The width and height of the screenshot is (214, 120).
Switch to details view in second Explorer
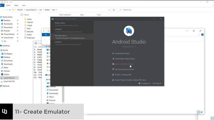pyautogui.click(x=199, y=112)
